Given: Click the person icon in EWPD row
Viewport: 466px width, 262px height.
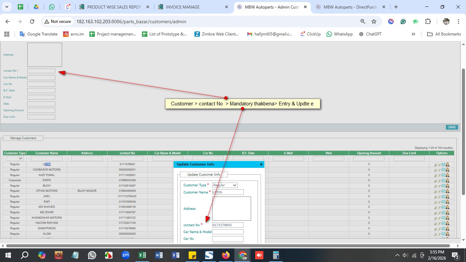Looking at the screenshot, I should 447,180.
